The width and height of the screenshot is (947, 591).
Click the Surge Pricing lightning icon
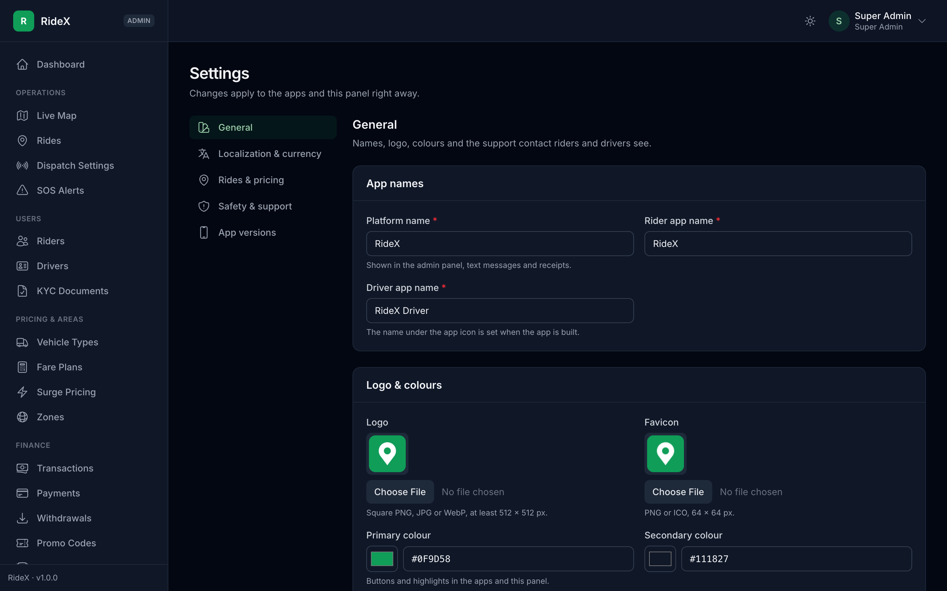pos(22,392)
